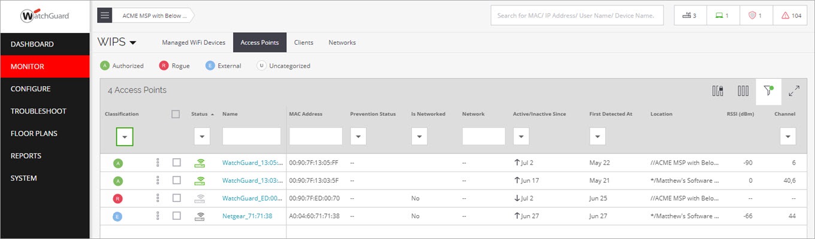The height and width of the screenshot is (239, 815).
Task: Click the Uncategorized legend icon
Action: click(x=261, y=66)
